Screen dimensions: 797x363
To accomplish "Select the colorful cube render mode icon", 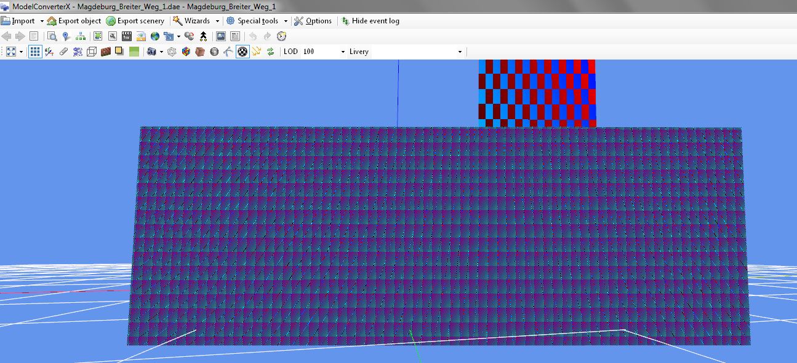I will [x=186, y=52].
